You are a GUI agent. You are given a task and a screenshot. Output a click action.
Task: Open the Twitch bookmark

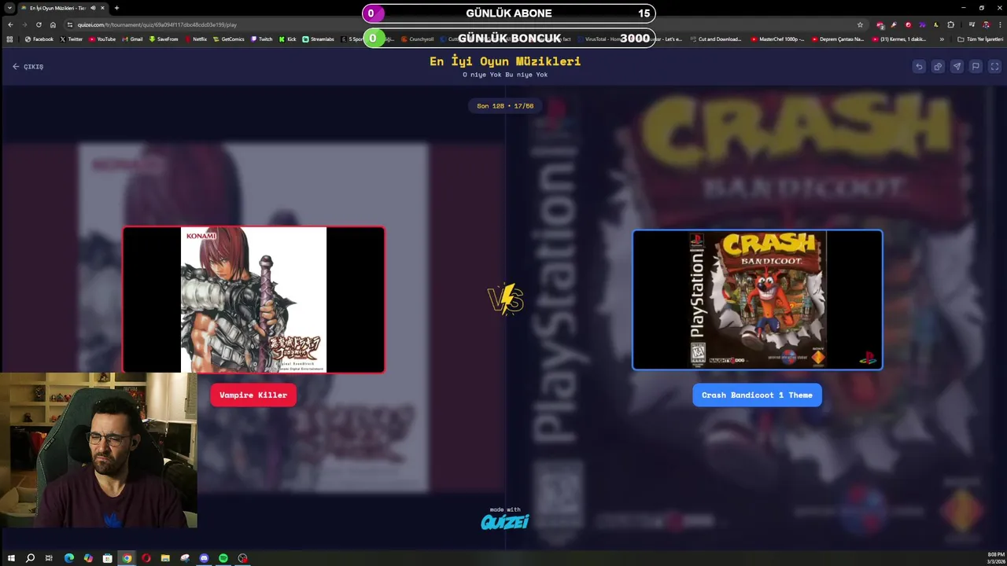[262, 39]
